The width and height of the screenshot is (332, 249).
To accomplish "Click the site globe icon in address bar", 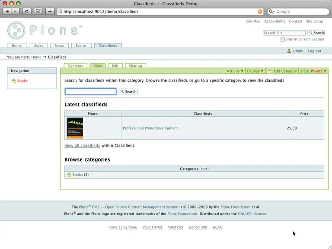I will (x=61, y=11).
